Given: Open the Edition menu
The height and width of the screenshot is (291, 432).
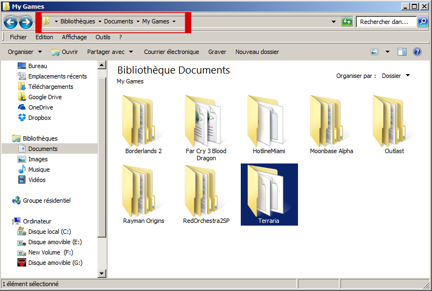Looking at the screenshot, I should [x=44, y=37].
